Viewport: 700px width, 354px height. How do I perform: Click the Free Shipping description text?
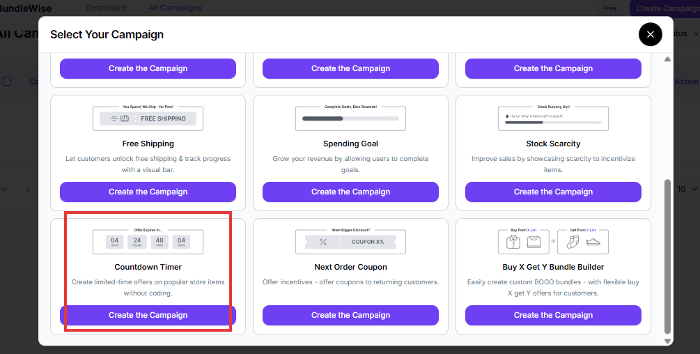(148, 164)
